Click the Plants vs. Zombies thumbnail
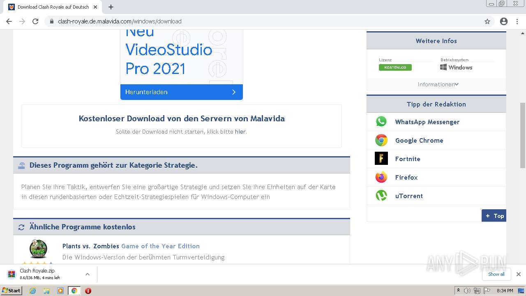This screenshot has height=296, width=526. [38, 249]
